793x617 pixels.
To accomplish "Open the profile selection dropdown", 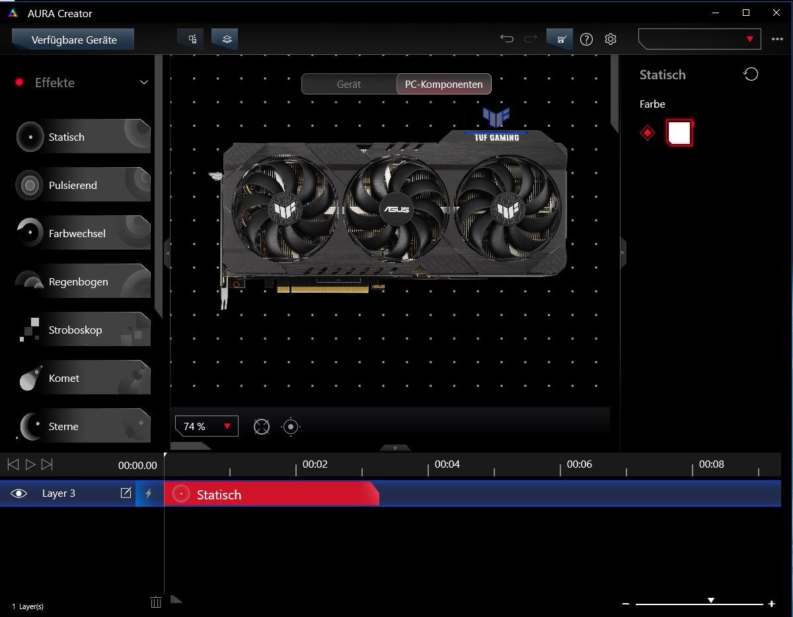I will coord(700,39).
